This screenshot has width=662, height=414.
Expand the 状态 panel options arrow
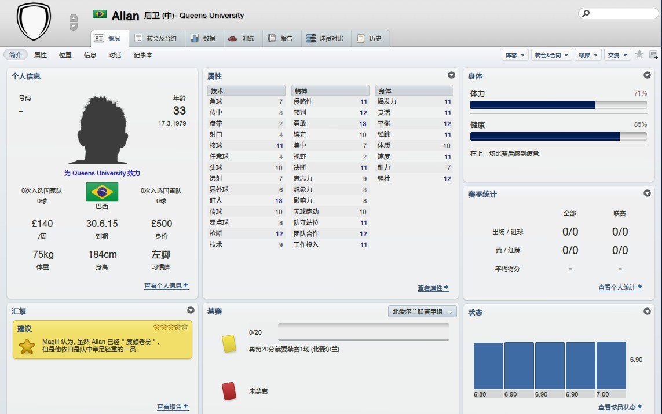[x=647, y=312]
